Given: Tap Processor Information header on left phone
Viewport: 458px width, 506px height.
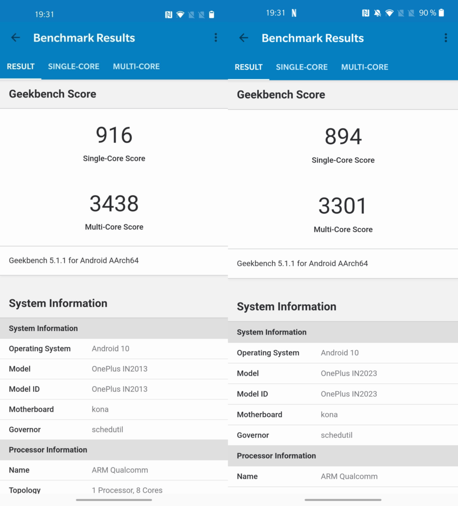Looking at the screenshot, I should [114, 450].
